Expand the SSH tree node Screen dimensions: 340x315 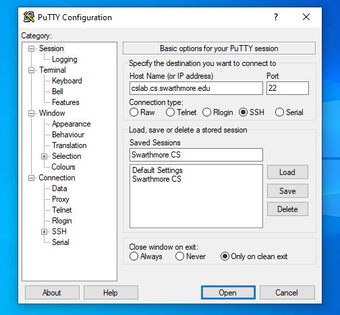click(44, 232)
